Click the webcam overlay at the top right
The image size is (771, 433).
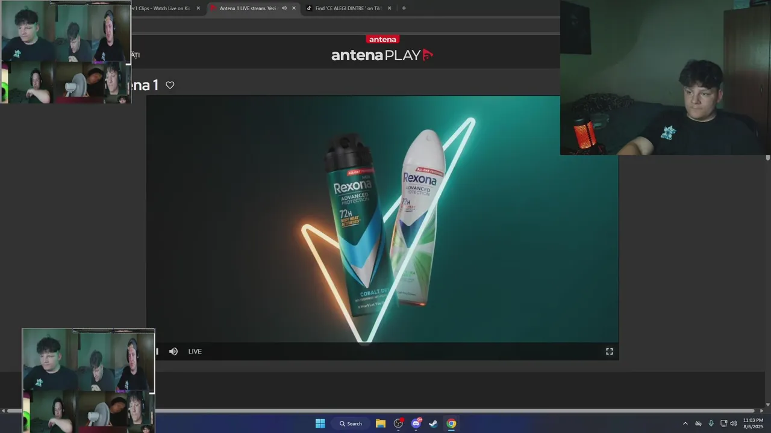[x=666, y=78]
